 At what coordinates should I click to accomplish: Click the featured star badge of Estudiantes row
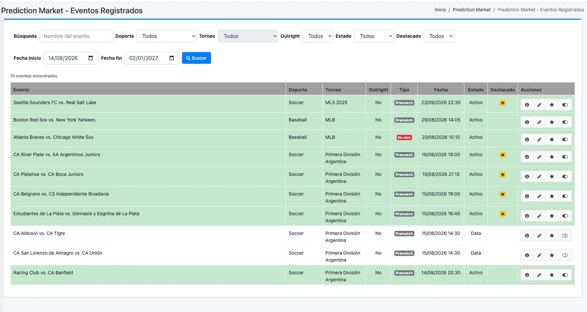503,214
